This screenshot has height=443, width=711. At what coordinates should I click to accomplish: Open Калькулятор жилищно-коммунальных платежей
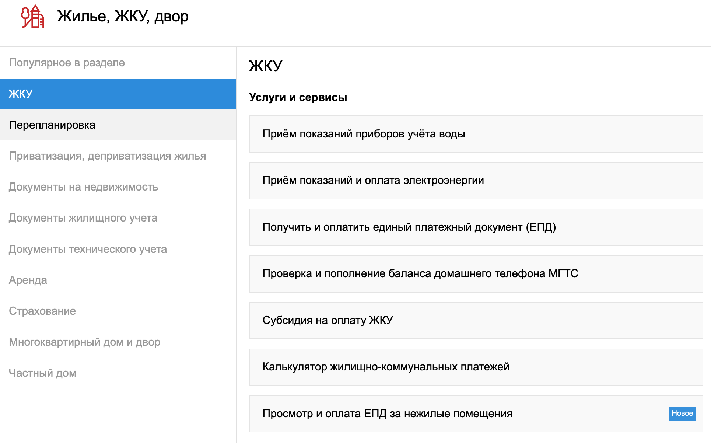coord(476,367)
